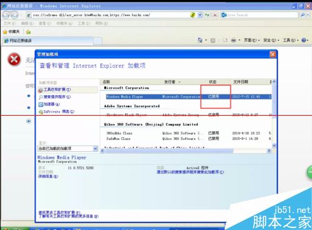
Task: Select the Windows Media Player add-on row
Action: pos(188,97)
